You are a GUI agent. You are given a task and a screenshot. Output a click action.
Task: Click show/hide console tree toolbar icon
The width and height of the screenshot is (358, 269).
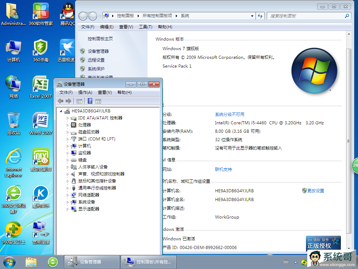79,101
